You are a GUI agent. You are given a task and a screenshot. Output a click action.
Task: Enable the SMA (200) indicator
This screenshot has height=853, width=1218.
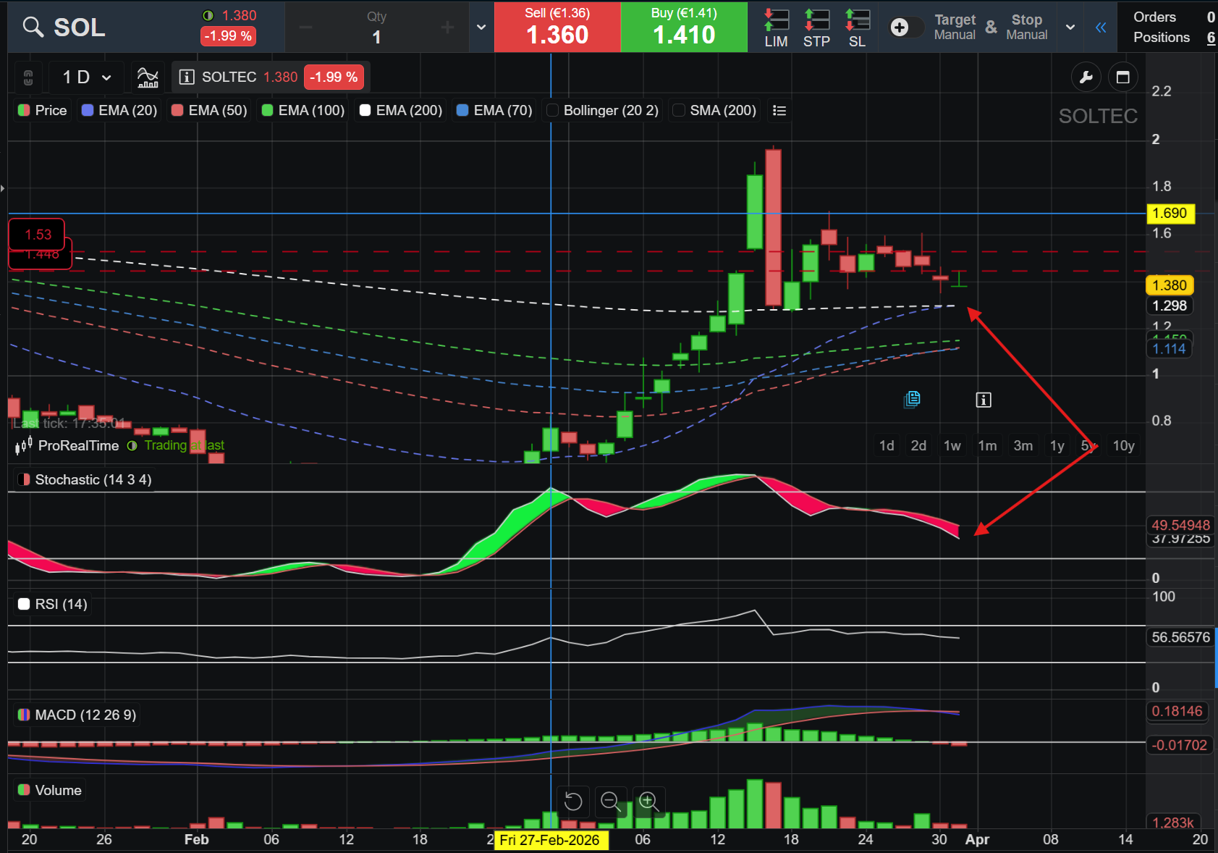click(715, 110)
